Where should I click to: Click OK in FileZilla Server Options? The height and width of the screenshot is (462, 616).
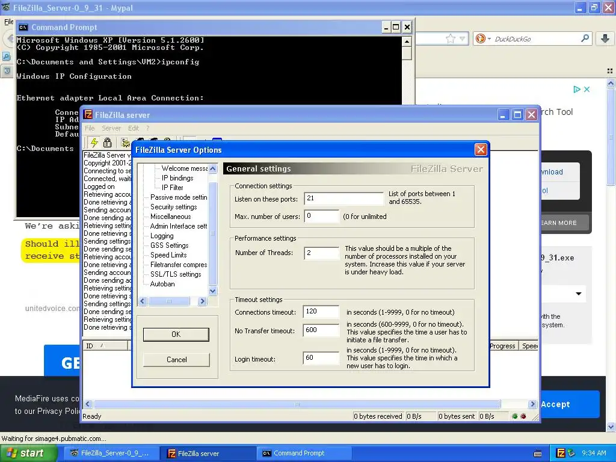point(176,334)
